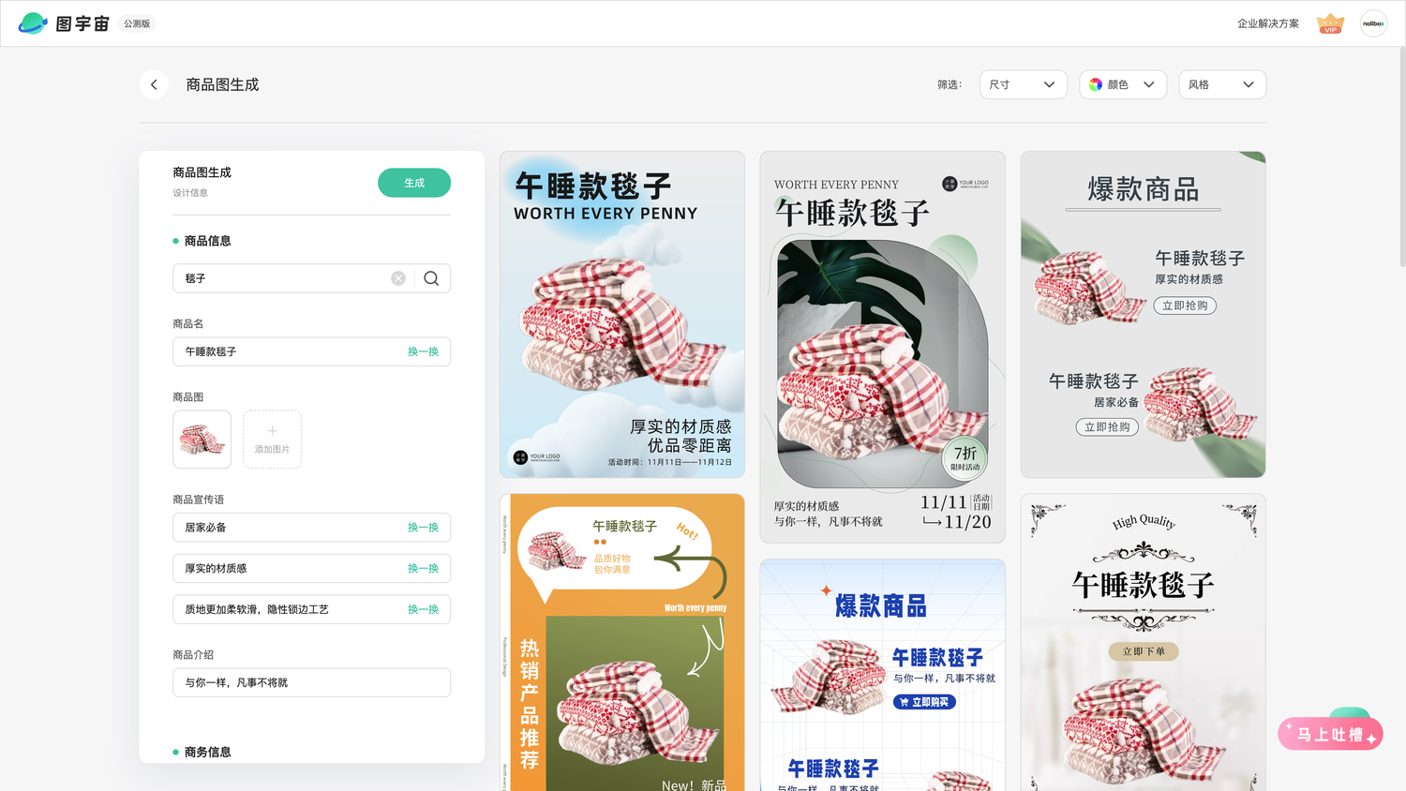Click 换一换 next to 质地更加柔软滑

point(423,609)
